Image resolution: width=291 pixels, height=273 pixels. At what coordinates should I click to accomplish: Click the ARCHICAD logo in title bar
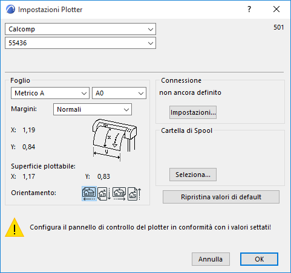tap(10, 10)
